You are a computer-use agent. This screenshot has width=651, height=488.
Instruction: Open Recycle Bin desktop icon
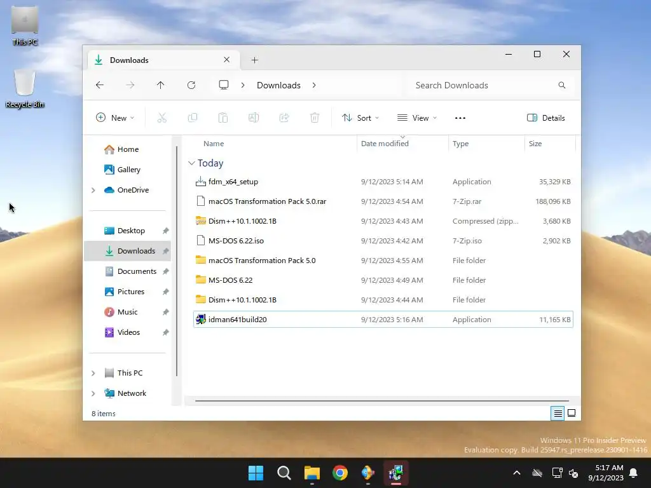coord(25,88)
